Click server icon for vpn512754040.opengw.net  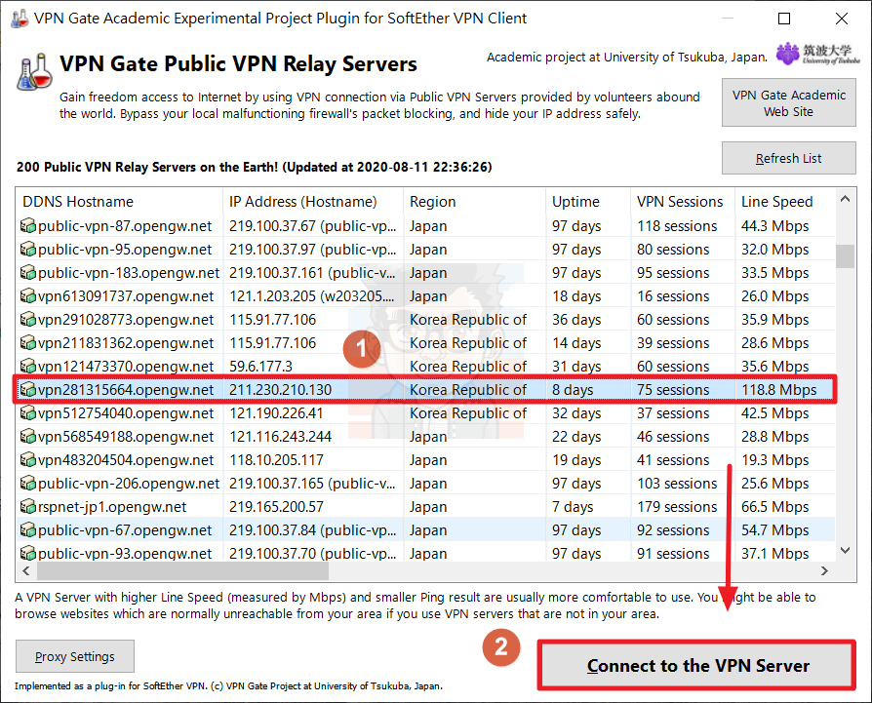[28, 413]
